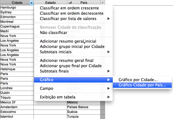
Task: Click the Londres cell
Action: 17,88
